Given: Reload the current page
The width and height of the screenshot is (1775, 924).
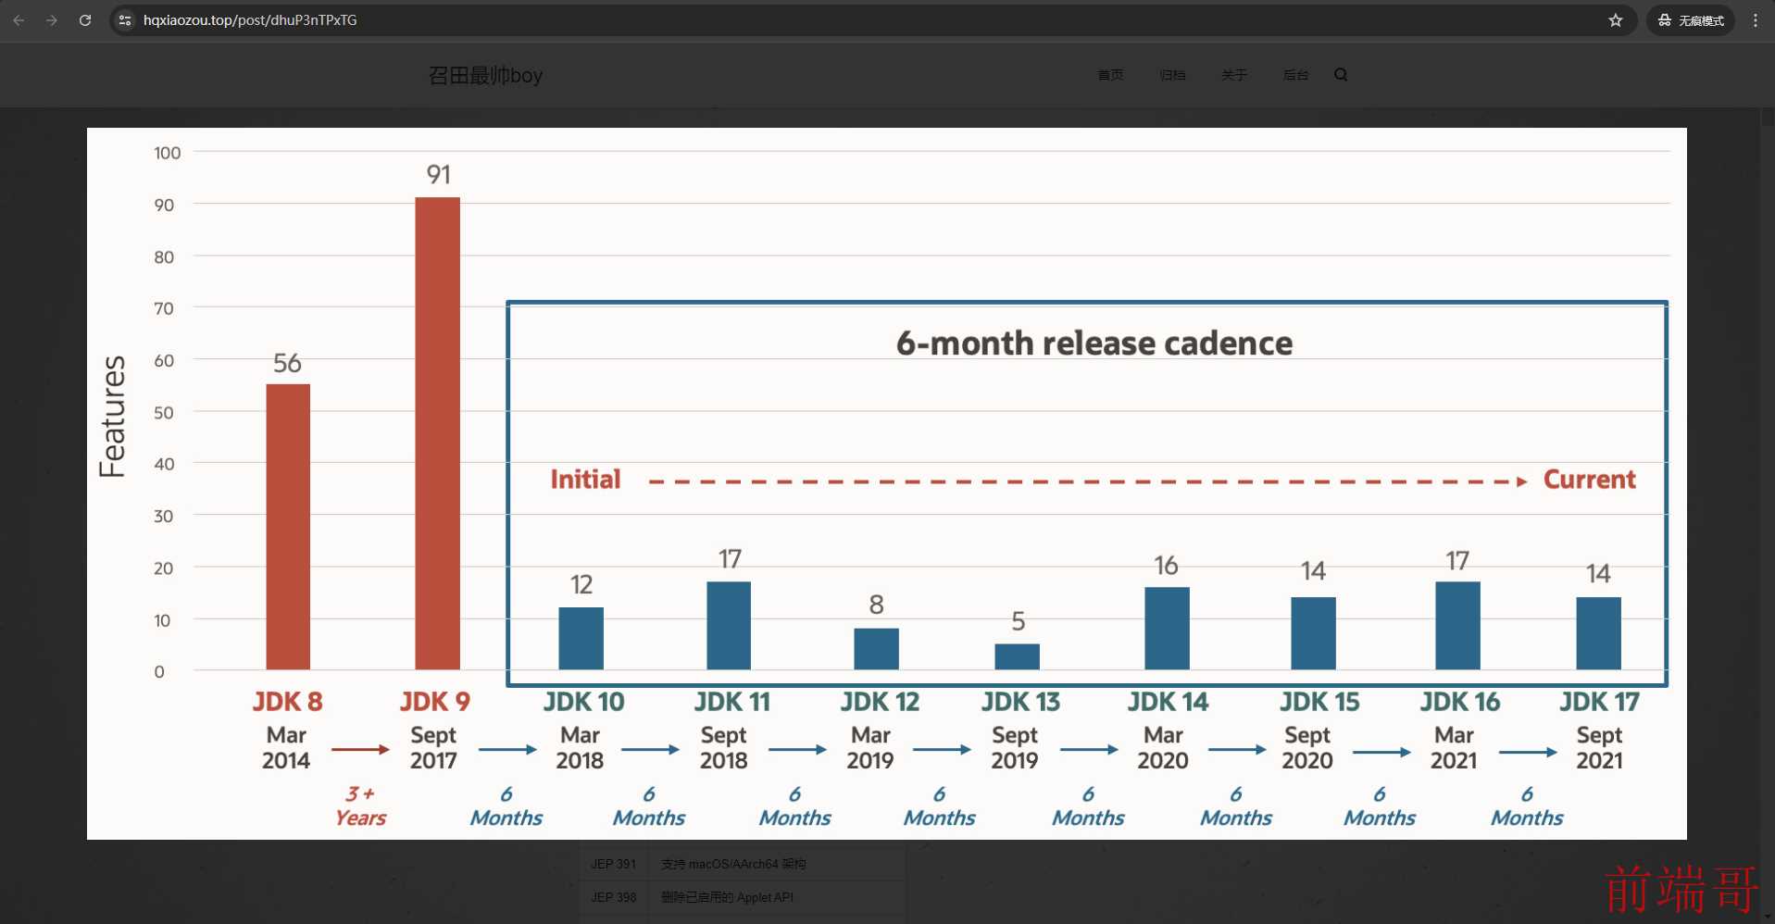Looking at the screenshot, I should tap(85, 20).
